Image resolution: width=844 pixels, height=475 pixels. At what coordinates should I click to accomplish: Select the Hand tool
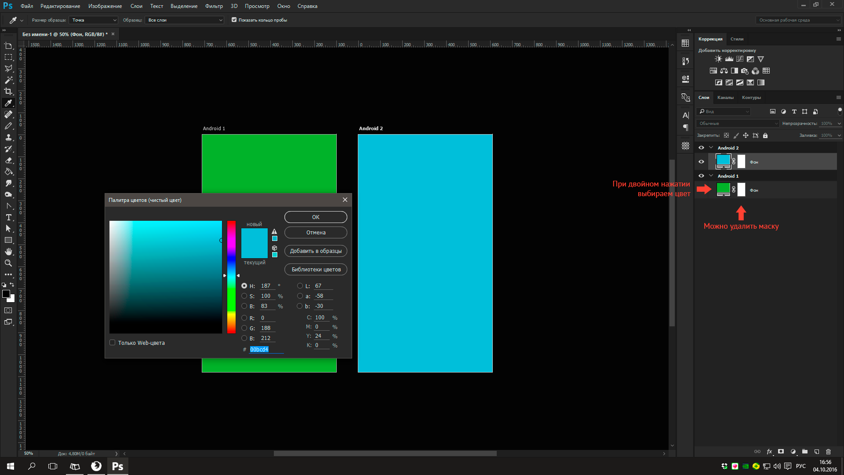(8, 252)
